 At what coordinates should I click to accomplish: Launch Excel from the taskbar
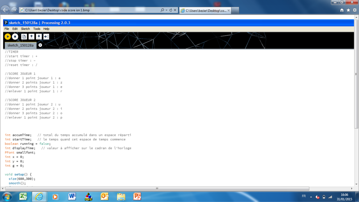[x=23, y=196]
